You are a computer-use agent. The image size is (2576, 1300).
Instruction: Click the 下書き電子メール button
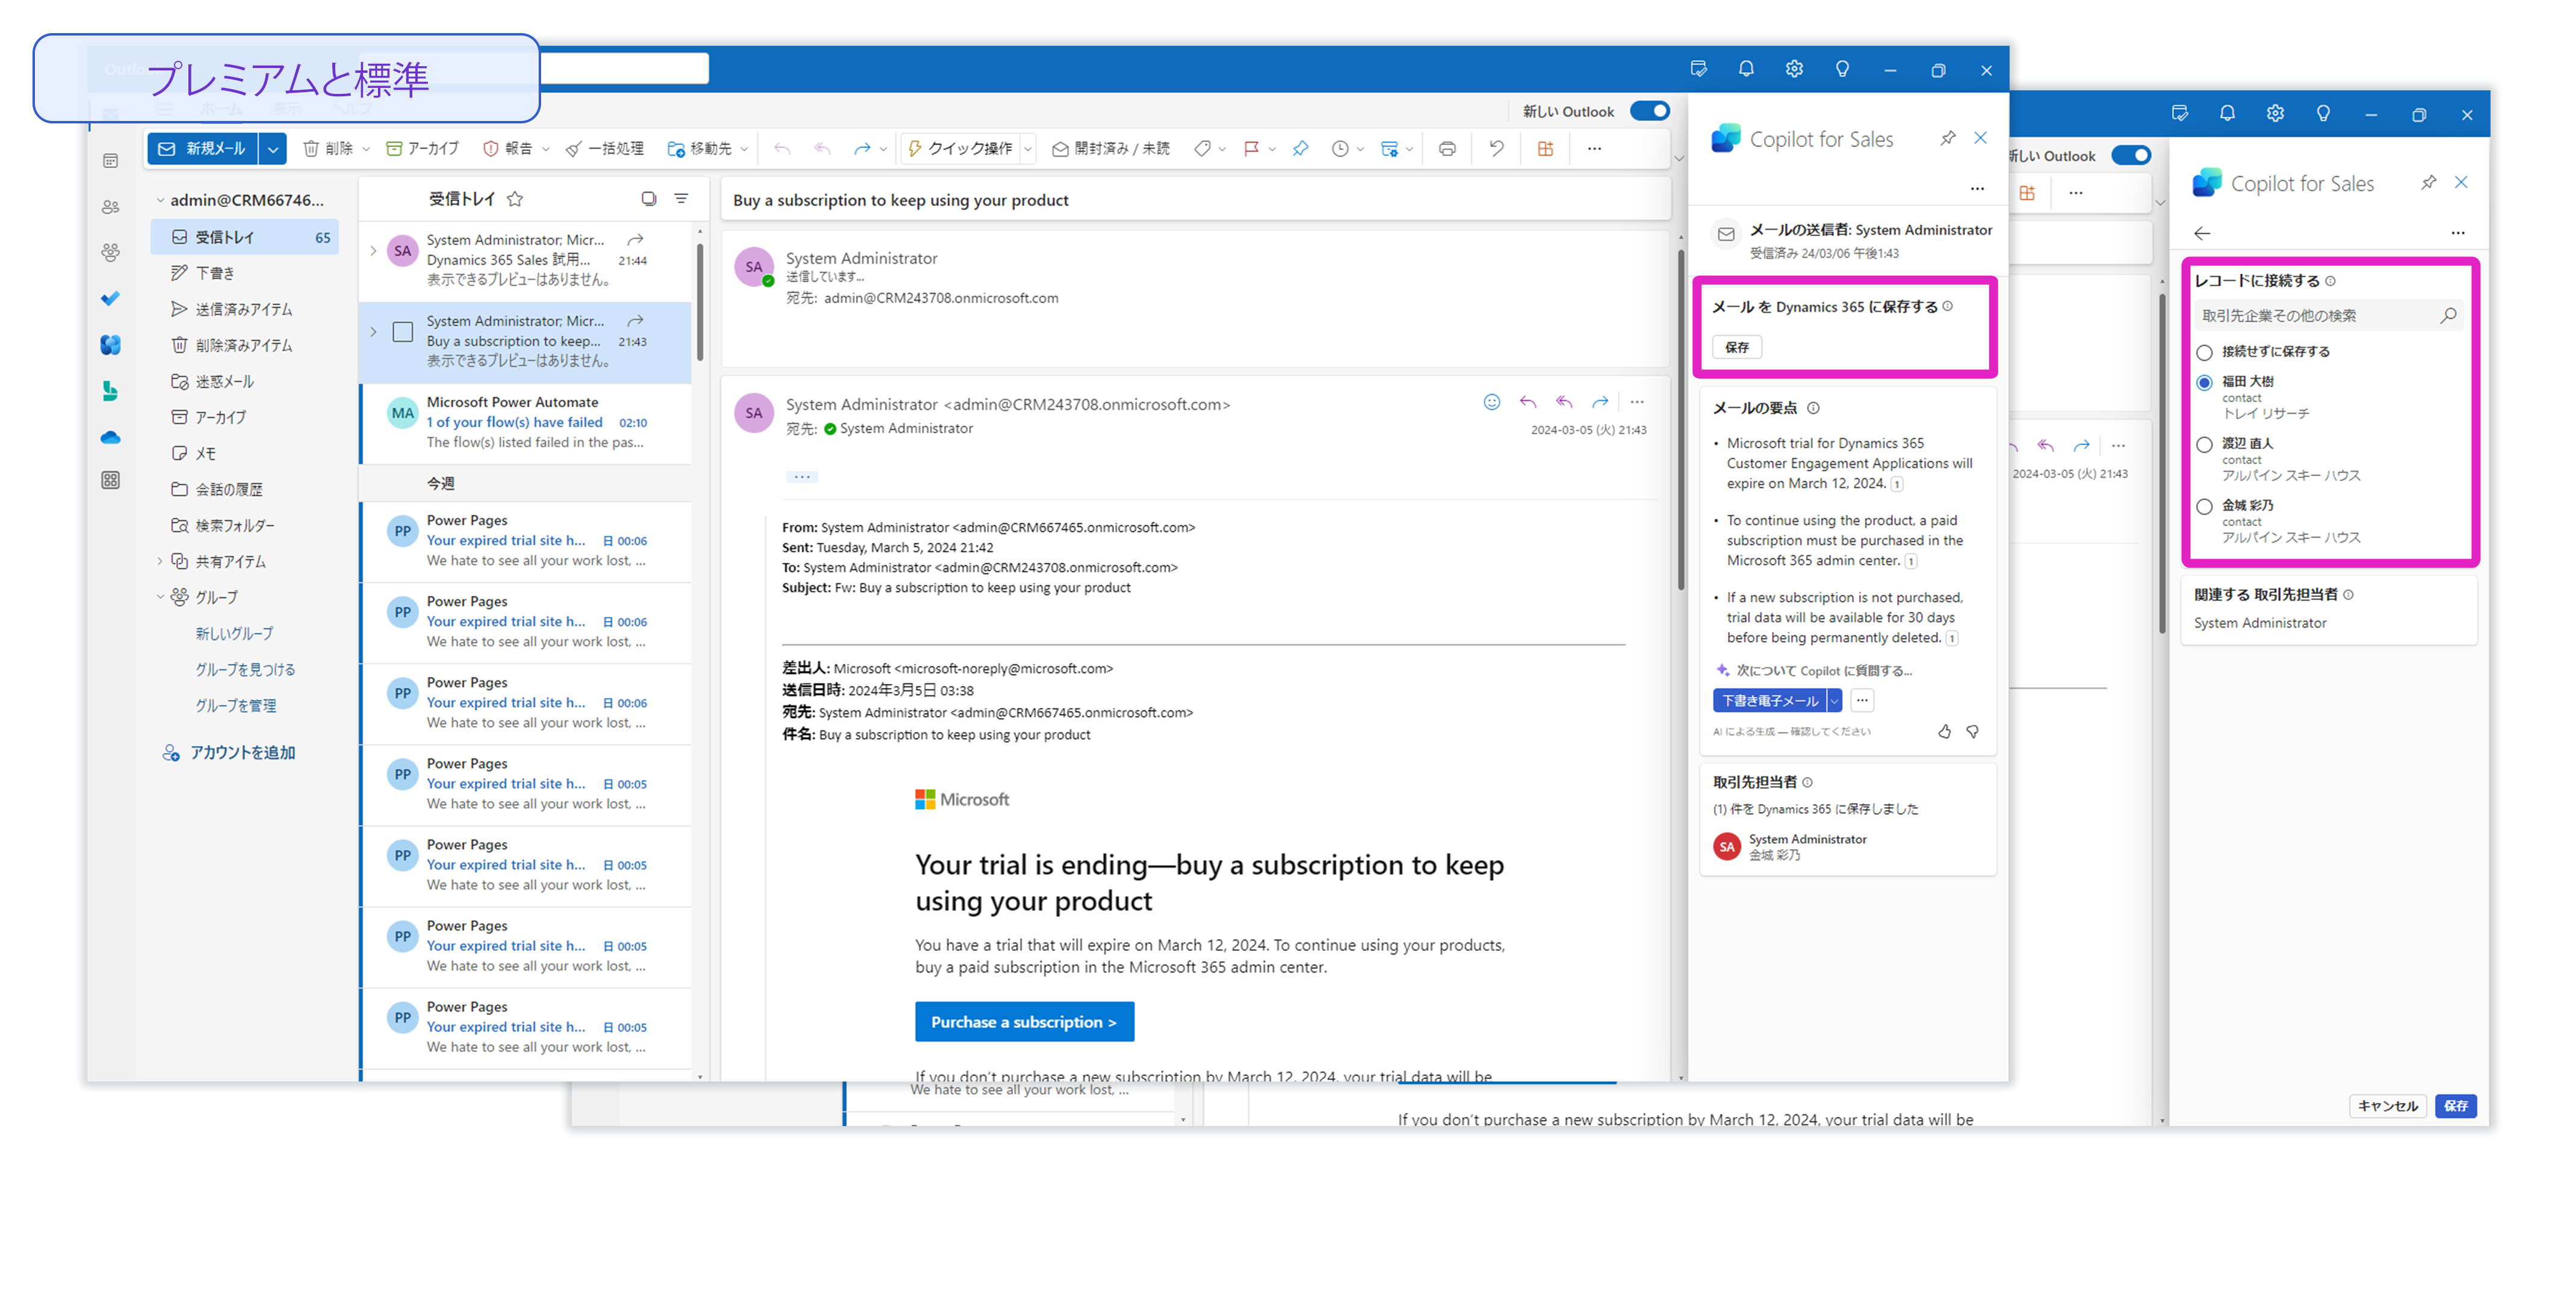click(x=1769, y=700)
